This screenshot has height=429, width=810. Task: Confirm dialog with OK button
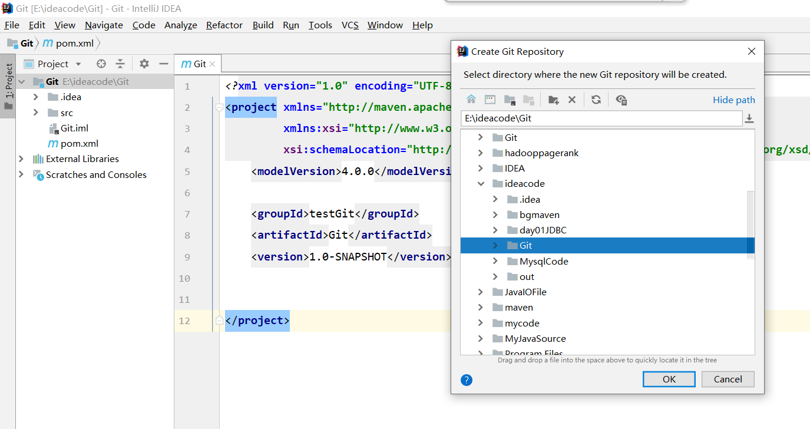[x=669, y=379]
